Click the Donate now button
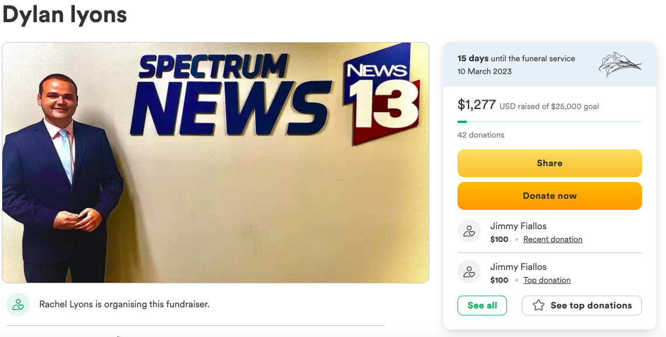The image size is (666, 337). tap(550, 196)
